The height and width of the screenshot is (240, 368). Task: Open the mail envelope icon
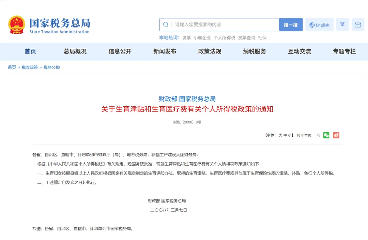pos(358,25)
